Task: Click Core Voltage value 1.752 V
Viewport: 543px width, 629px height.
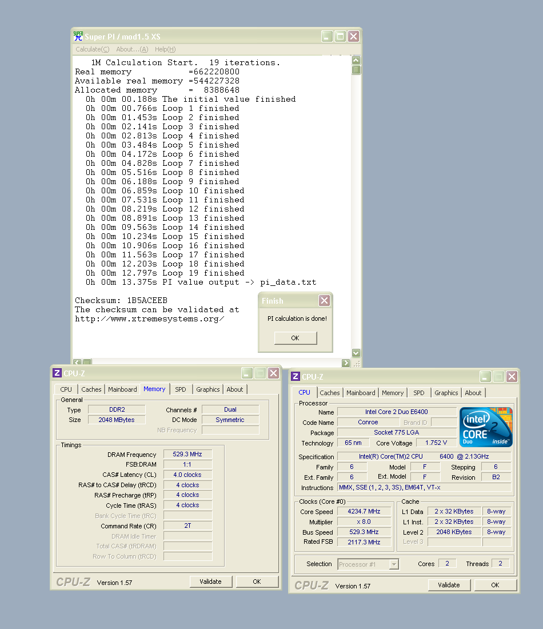Action: coord(436,443)
